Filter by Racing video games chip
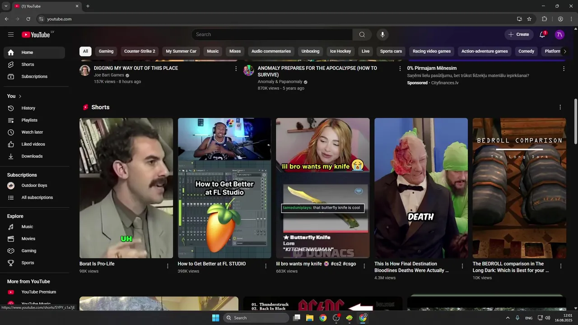This screenshot has height=325, width=578. click(x=432, y=51)
